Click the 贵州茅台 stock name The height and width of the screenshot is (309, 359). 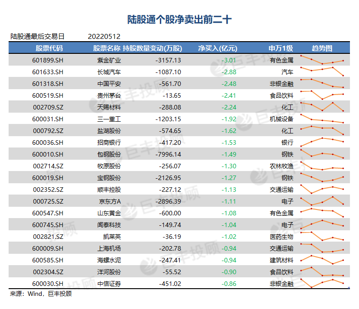pos(109,95)
